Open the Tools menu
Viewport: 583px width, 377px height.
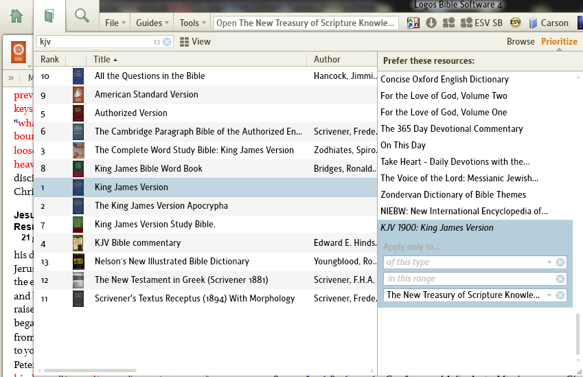coord(193,23)
